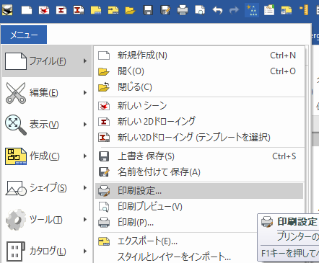Click the yellow export arrow toolbar icon
This screenshot has height=263, width=319.
click(113, 10)
